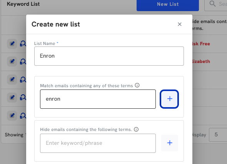This screenshot has width=227, height=164.
Task: Click the 'Create new list' dialog title
Action: [x=56, y=24]
